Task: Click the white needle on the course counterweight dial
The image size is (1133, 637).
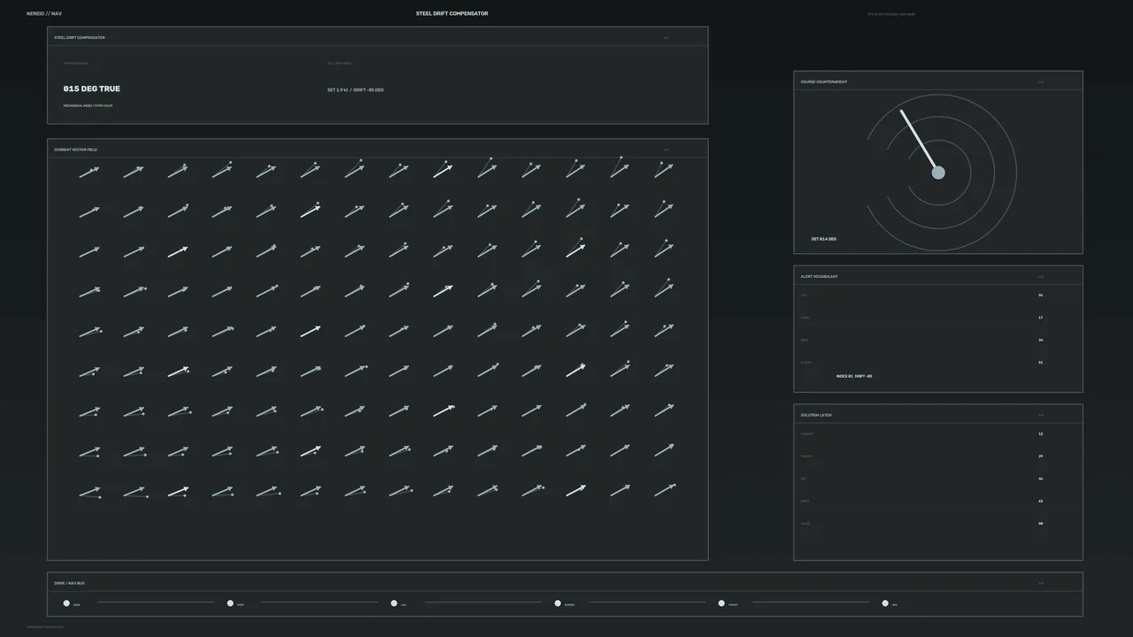Action: pyautogui.click(x=920, y=141)
